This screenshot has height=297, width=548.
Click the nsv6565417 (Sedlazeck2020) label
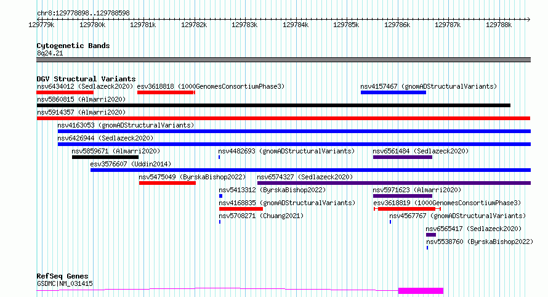click(x=473, y=229)
